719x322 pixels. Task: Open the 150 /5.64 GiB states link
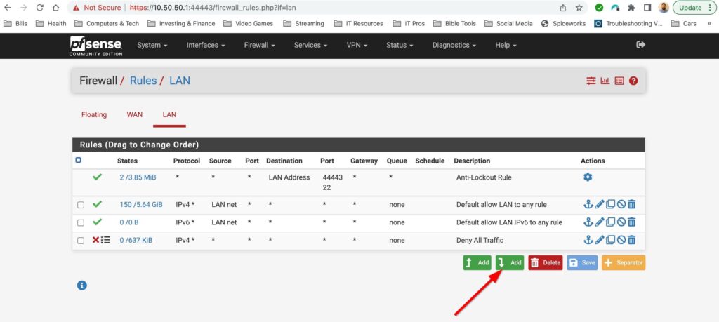(141, 204)
